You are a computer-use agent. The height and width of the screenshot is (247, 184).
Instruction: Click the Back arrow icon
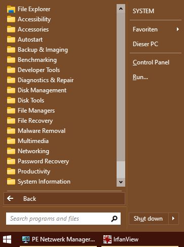point(10,198)
